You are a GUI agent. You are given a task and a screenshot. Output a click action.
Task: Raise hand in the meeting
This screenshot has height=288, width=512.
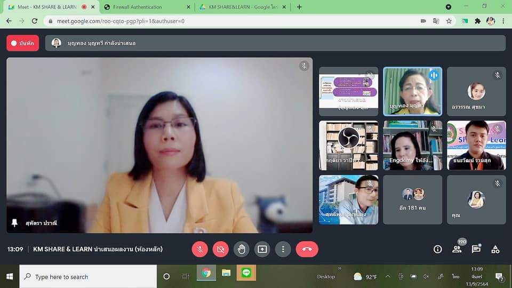coord(242,249)
